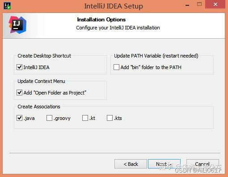Check the .groovy association checkbox

click(x=49, y=118)
